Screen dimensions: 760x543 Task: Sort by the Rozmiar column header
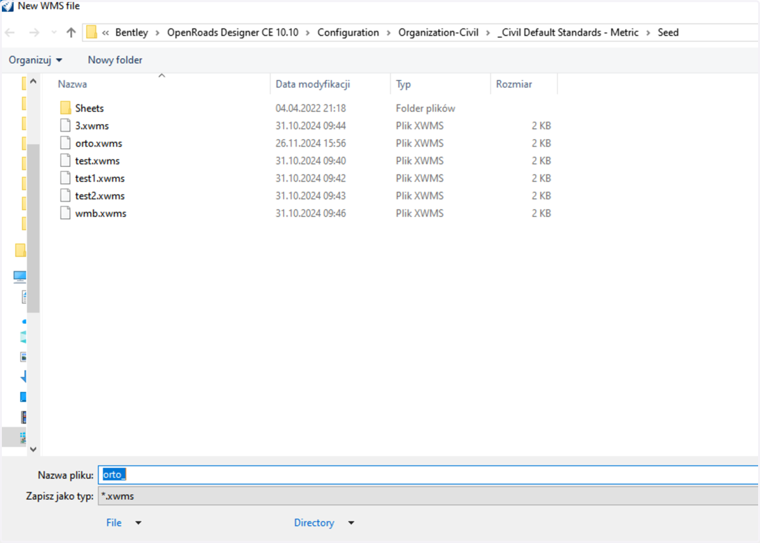(514, 84)
